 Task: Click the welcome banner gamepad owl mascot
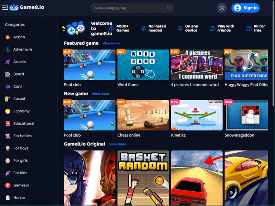[x=74, y=28]
